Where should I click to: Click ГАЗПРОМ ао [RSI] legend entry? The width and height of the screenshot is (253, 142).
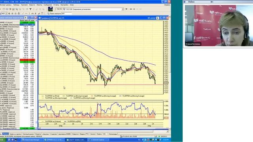pos(72,121)
